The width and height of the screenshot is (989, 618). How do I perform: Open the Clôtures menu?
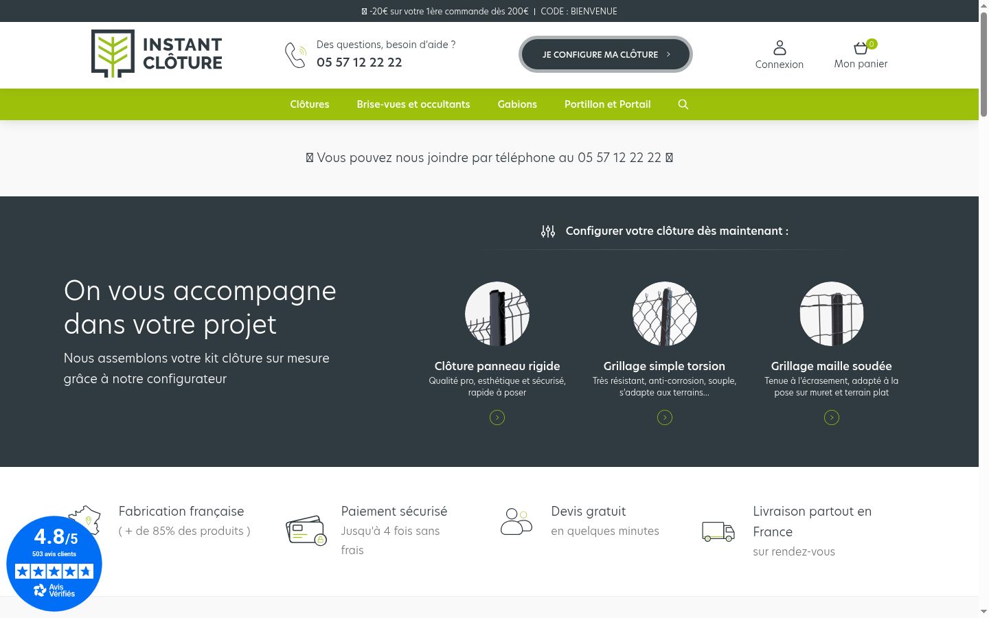pyautogui.click(x=310, y=104)
